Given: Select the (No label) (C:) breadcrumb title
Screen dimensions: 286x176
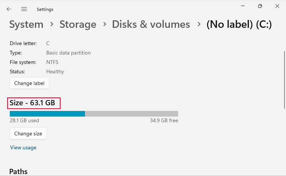Looking at the screenshot, I should (x=239, y=24).
